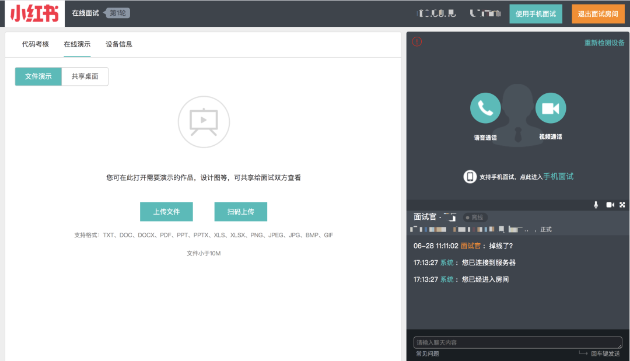Click the 语音通话 label
630x361 pixels.
pyautogui.click(x=485, y=137)
